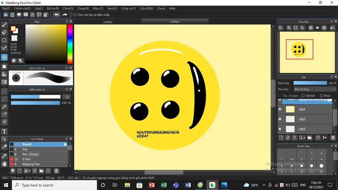Image resolution: width=338 pixels, height=190 pixels.
Task: Select the G Pen brush
Action: pos(26,159)
